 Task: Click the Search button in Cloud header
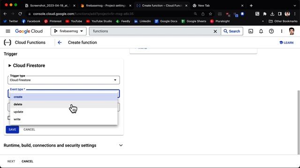232,31
